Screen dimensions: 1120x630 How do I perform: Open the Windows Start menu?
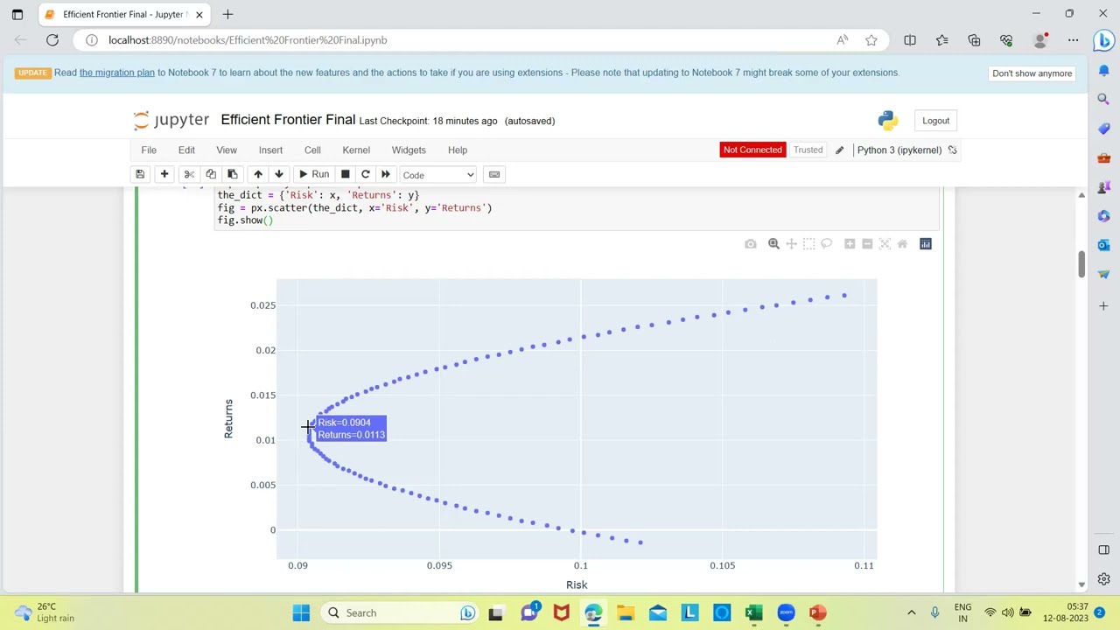(301, 612)
